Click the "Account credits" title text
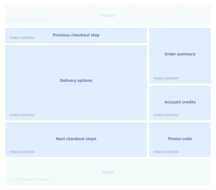Screen dimensions: 216x190 pos(180,102)
